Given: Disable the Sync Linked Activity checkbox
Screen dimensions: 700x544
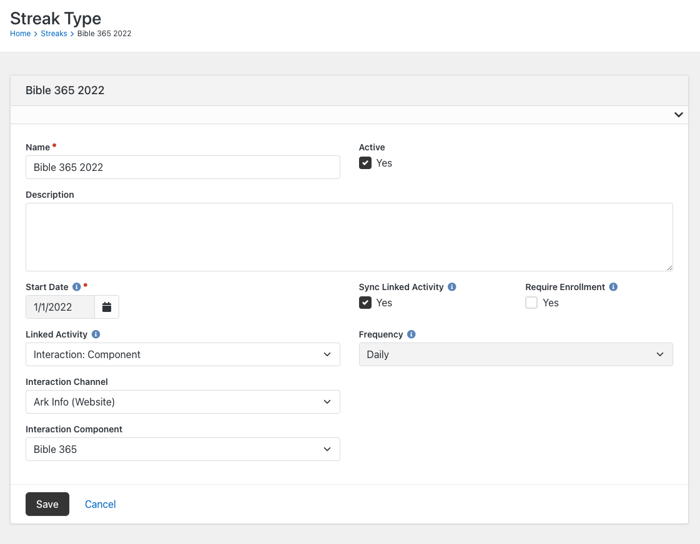Looking at the screenshot, I should pos(365,303).
